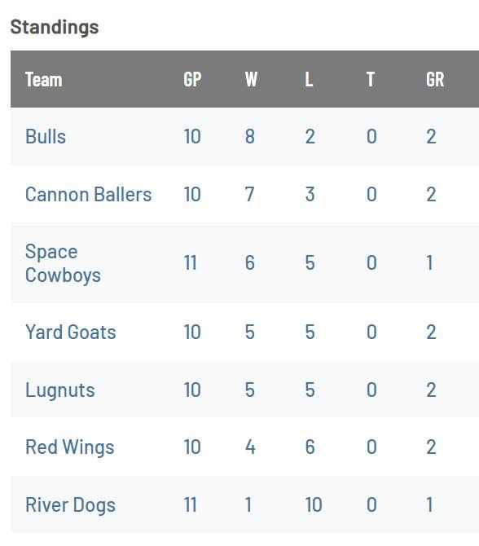The image size is (479, 546).
Task: View the Lugnuts team page
Action: (60, 390)
